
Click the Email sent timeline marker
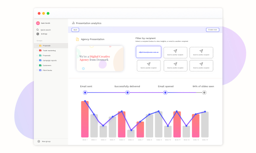pyautogui.click(x=85, y=93)
